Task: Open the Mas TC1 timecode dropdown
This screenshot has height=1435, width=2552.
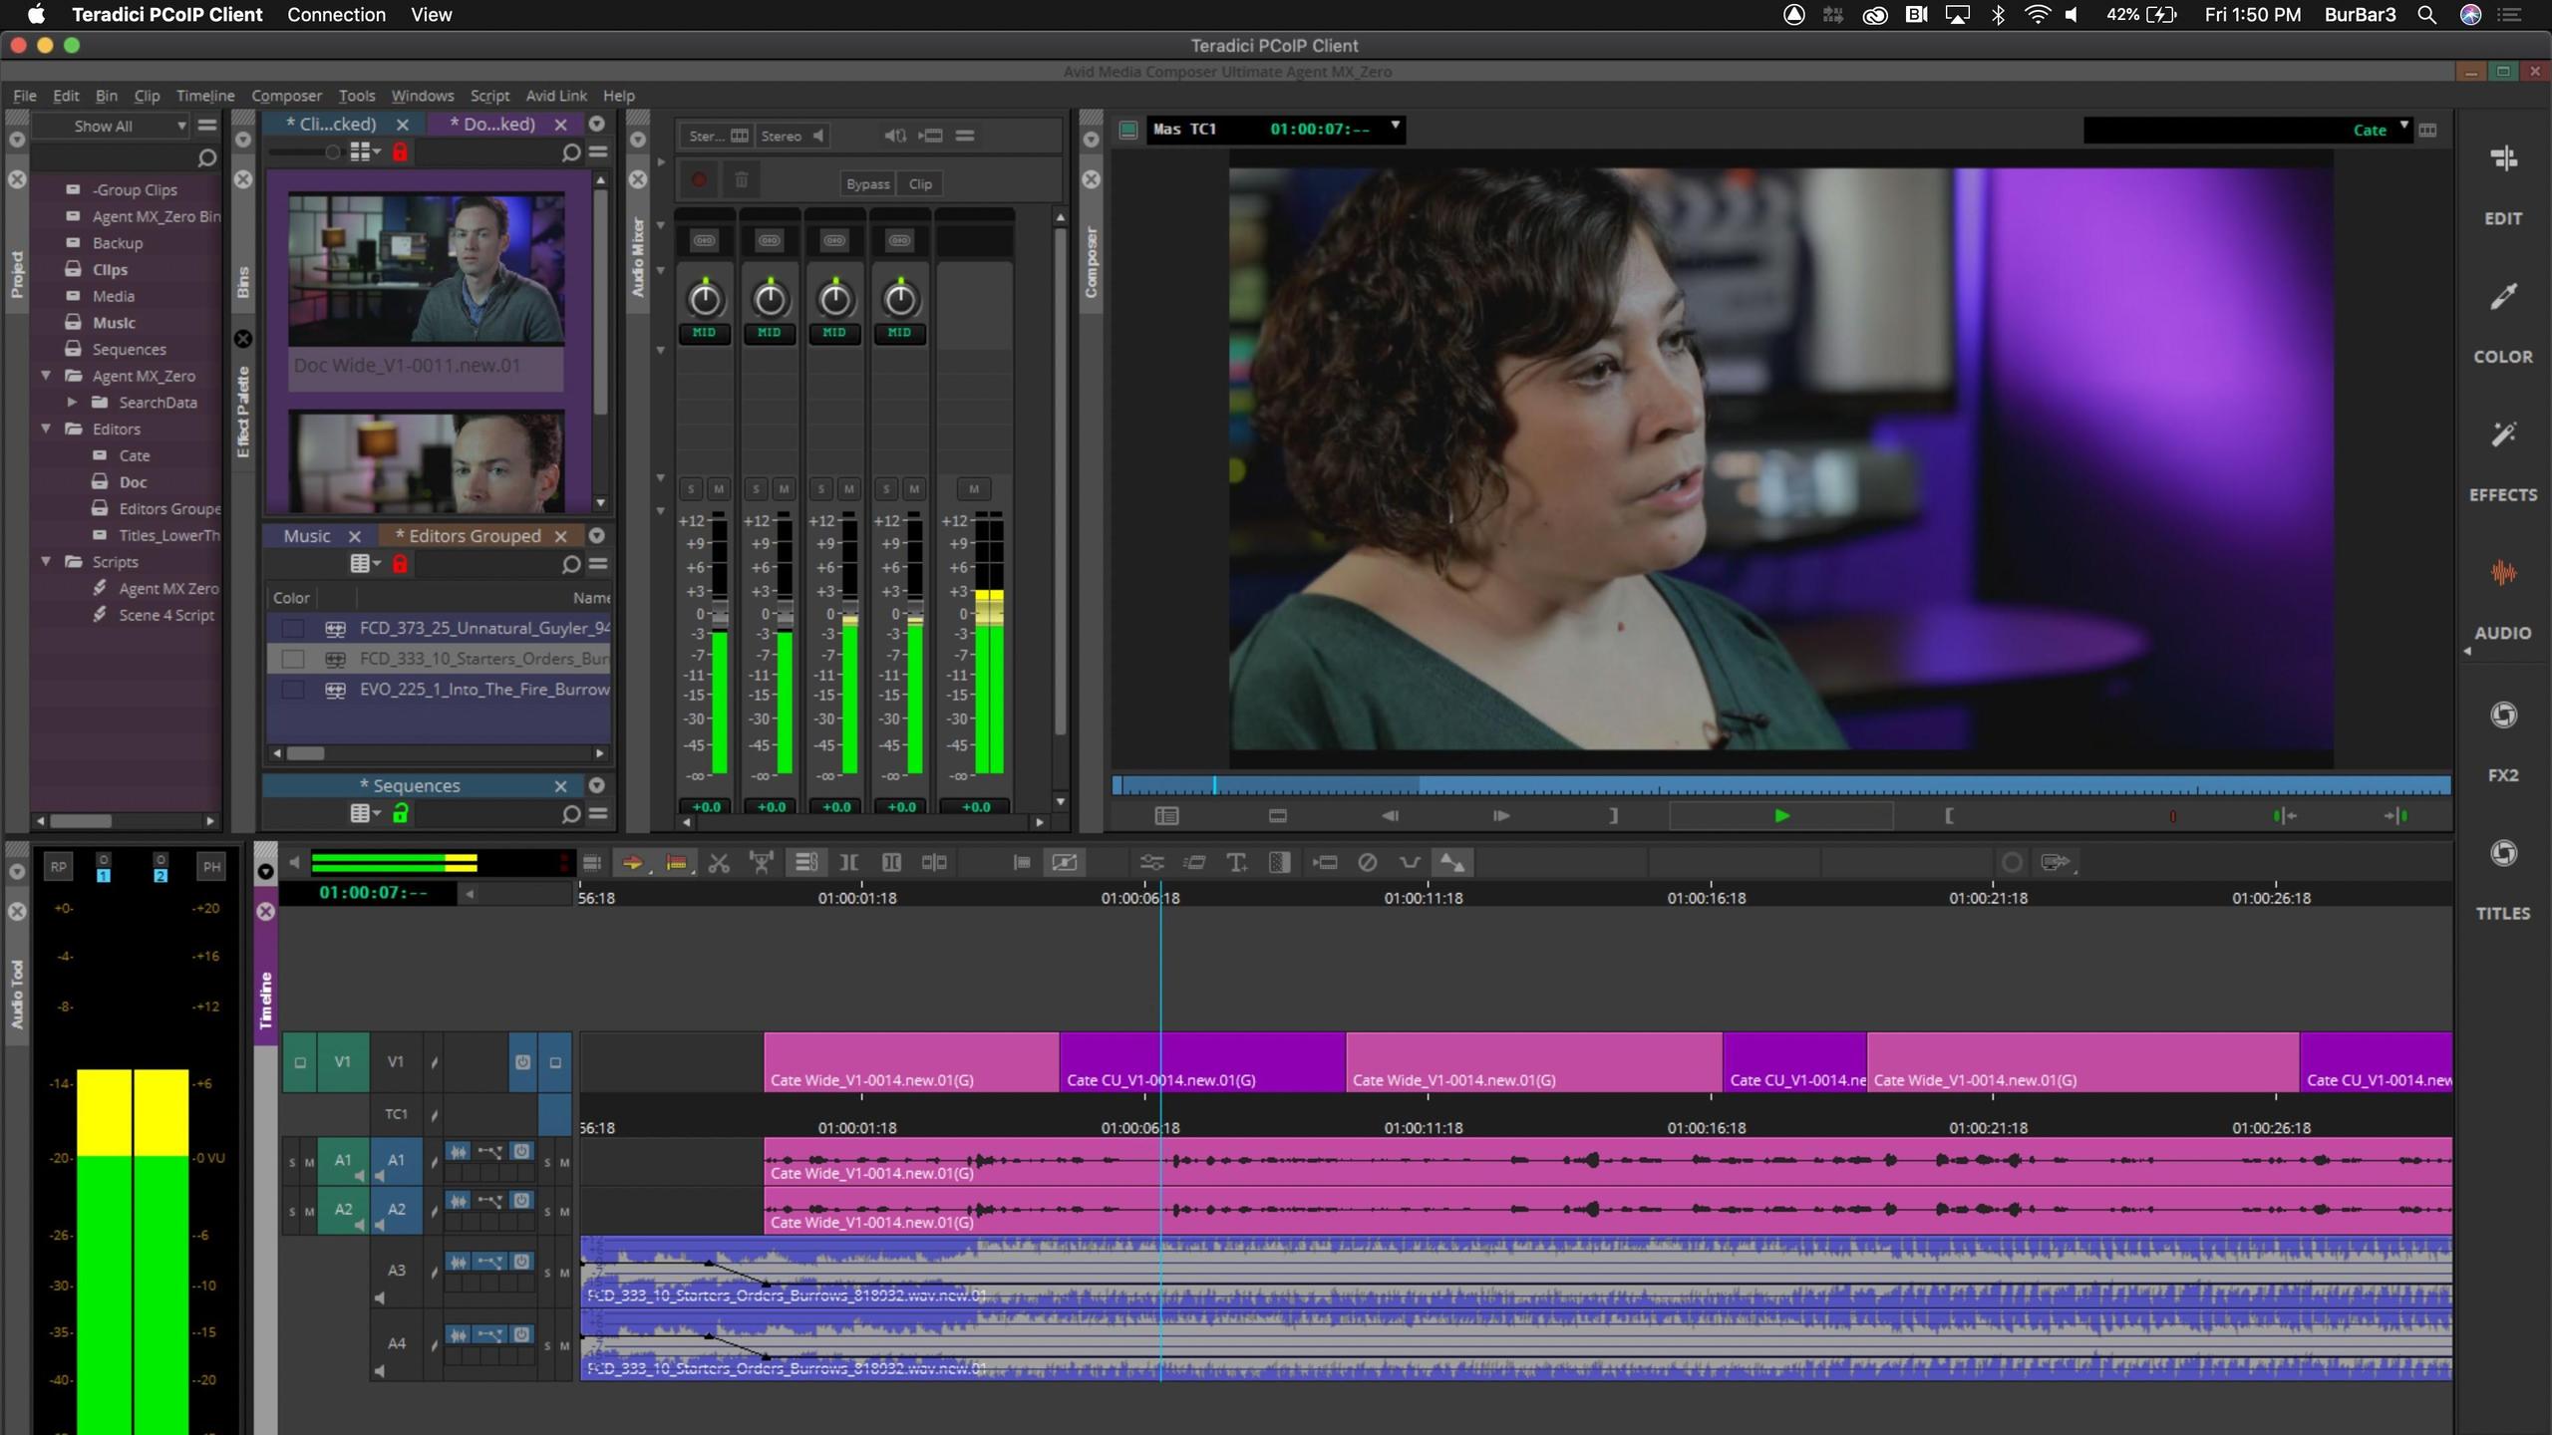Action: click(1395, 127)
